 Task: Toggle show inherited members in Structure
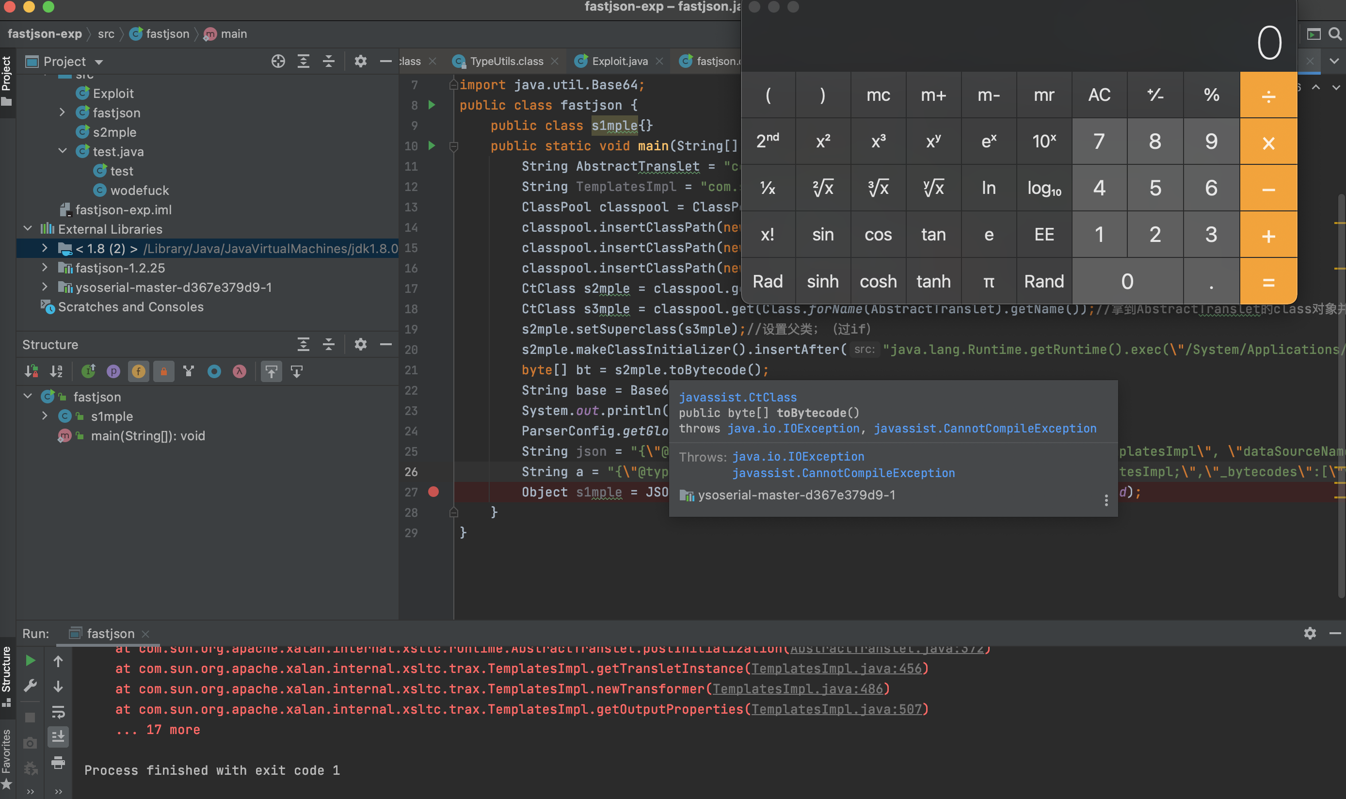(x=88, y=371)
